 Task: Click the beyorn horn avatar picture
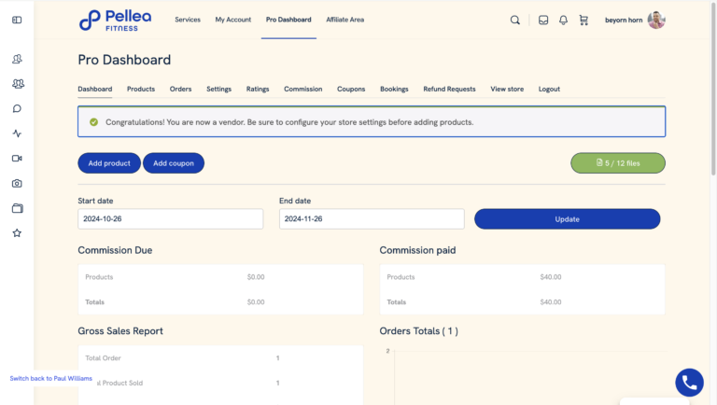(656, 21)
